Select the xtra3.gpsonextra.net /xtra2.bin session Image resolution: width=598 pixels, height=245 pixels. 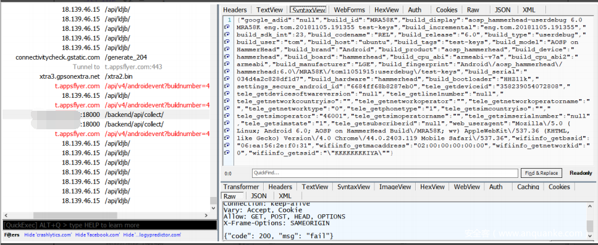pyautogui.click(x=106, y=76)
